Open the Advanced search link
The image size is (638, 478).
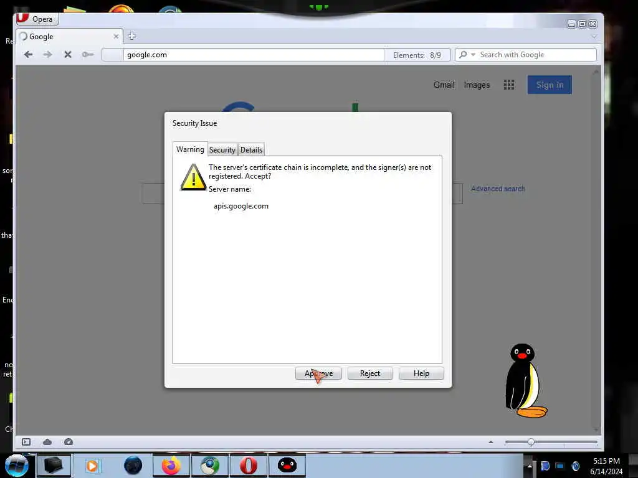498,189
